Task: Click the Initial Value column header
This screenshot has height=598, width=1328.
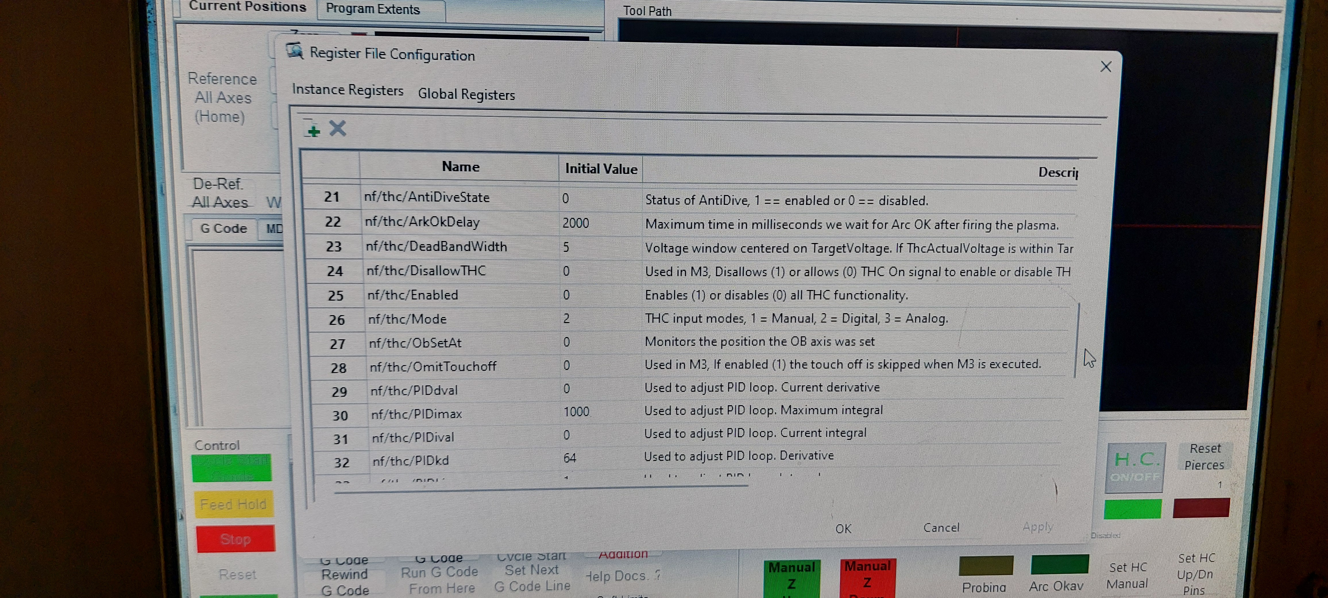Action: click(x=601, y=169)
